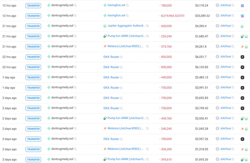
Task: Select amount -459,760
Action: pyautogui.click(x=165, y=119)
